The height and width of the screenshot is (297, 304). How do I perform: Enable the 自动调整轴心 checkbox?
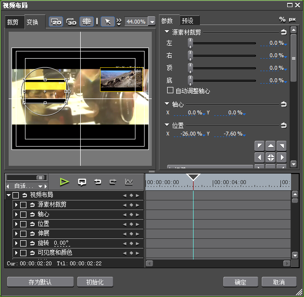[x=170, y=90]
